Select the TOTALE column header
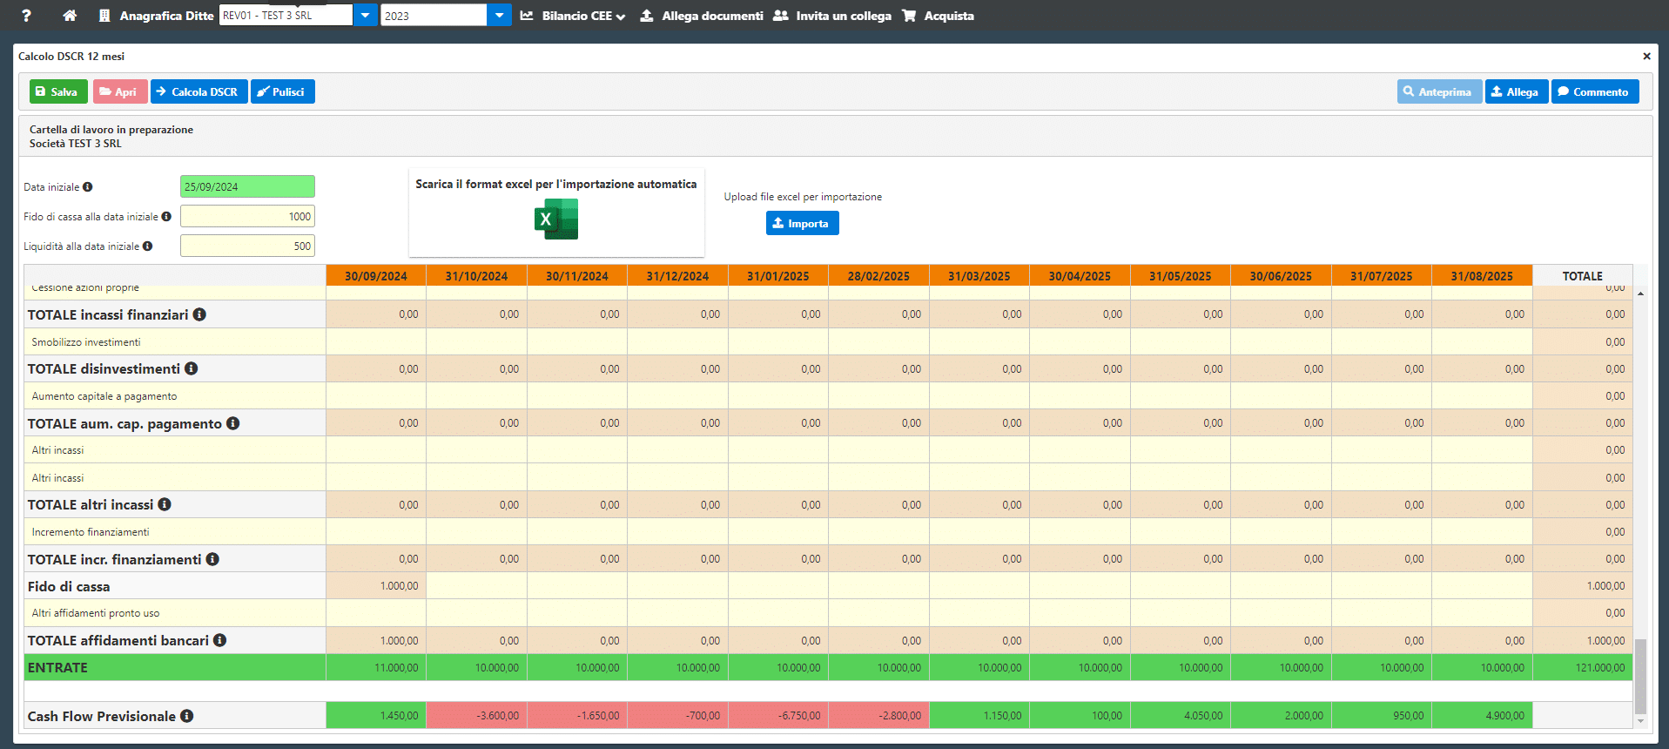 click(1583, 275)
